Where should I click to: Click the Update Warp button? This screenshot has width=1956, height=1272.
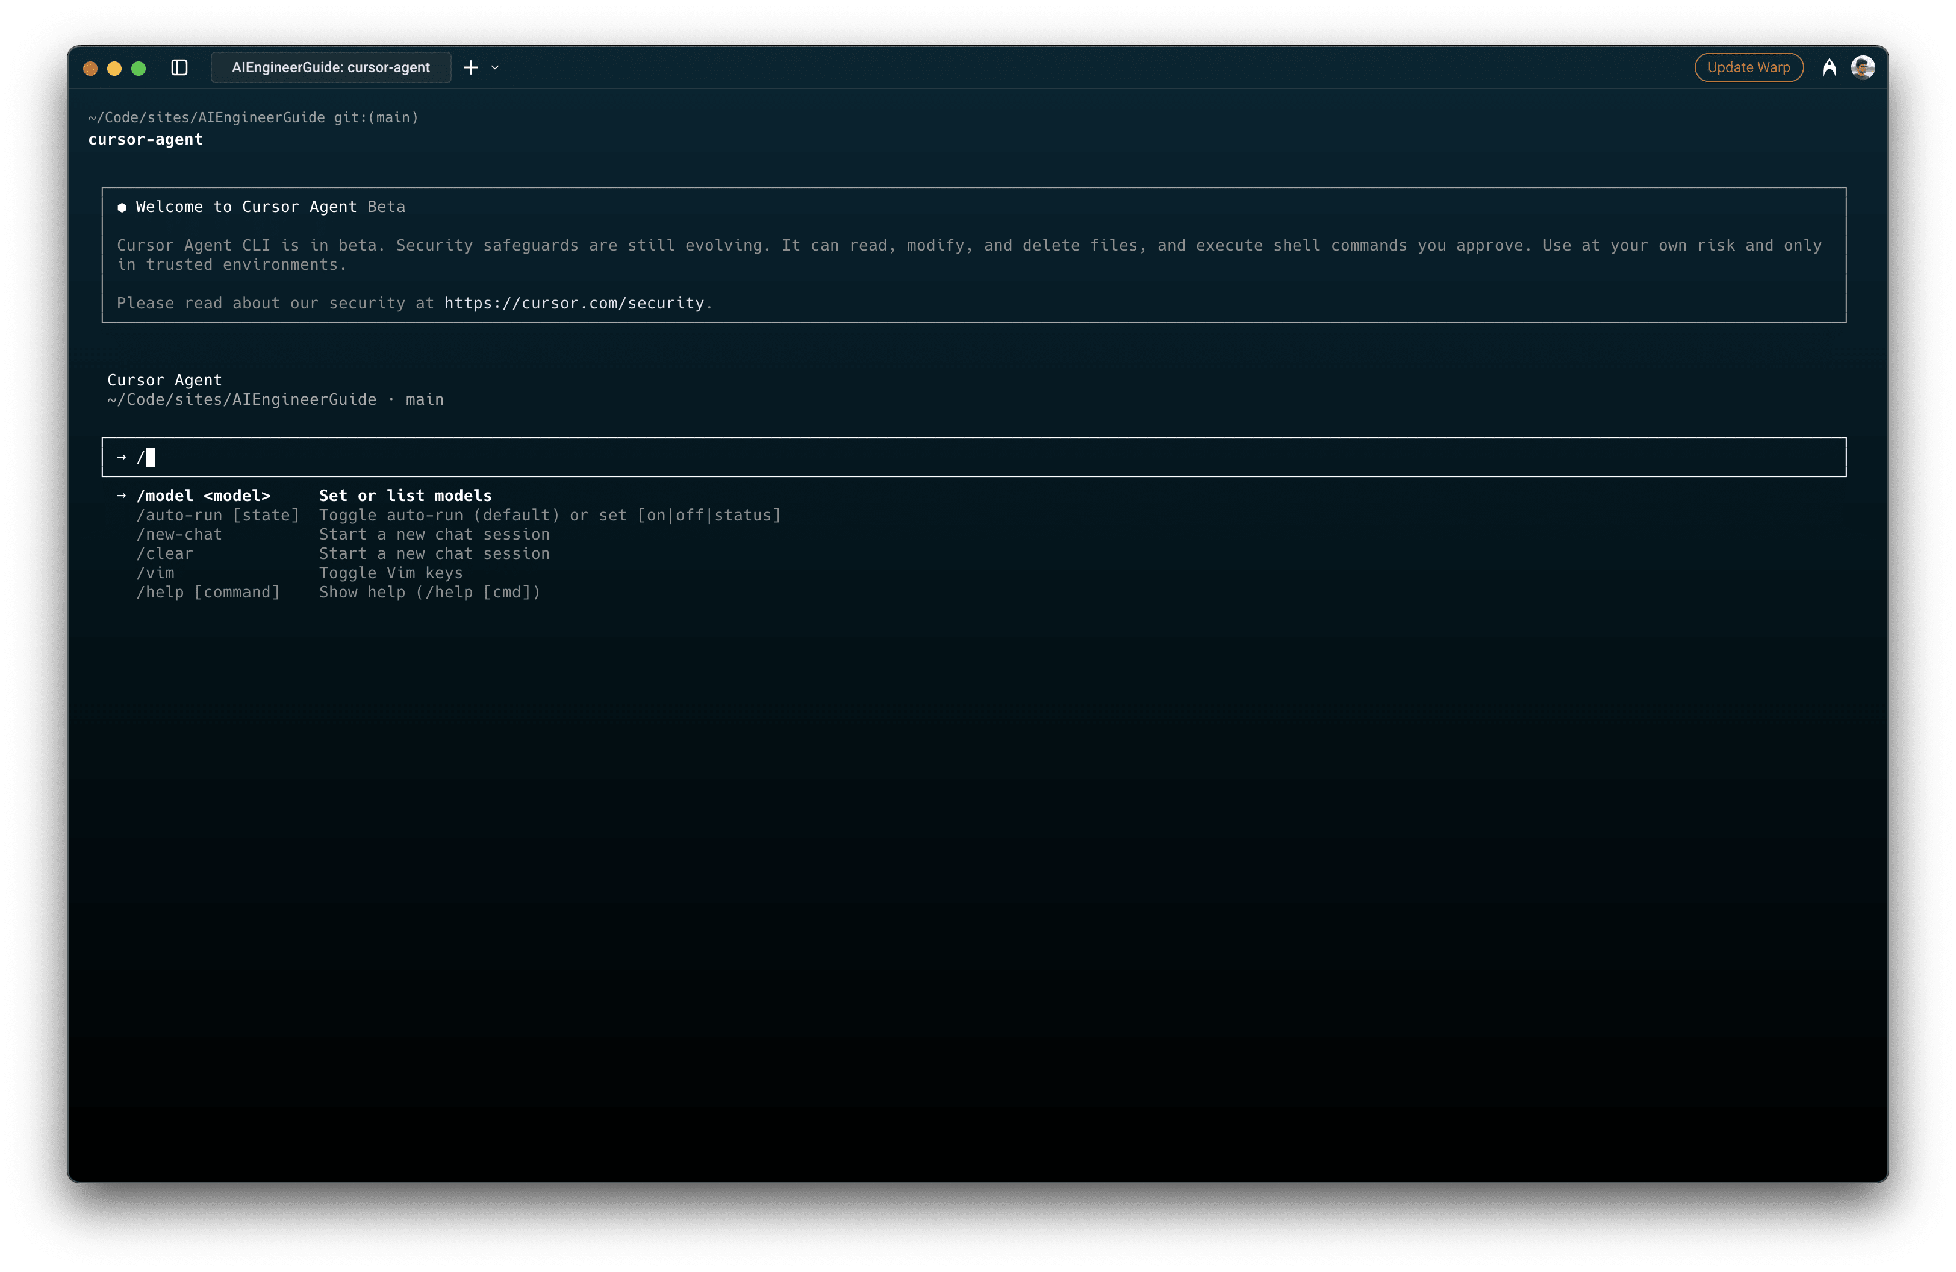point(1748,67)
